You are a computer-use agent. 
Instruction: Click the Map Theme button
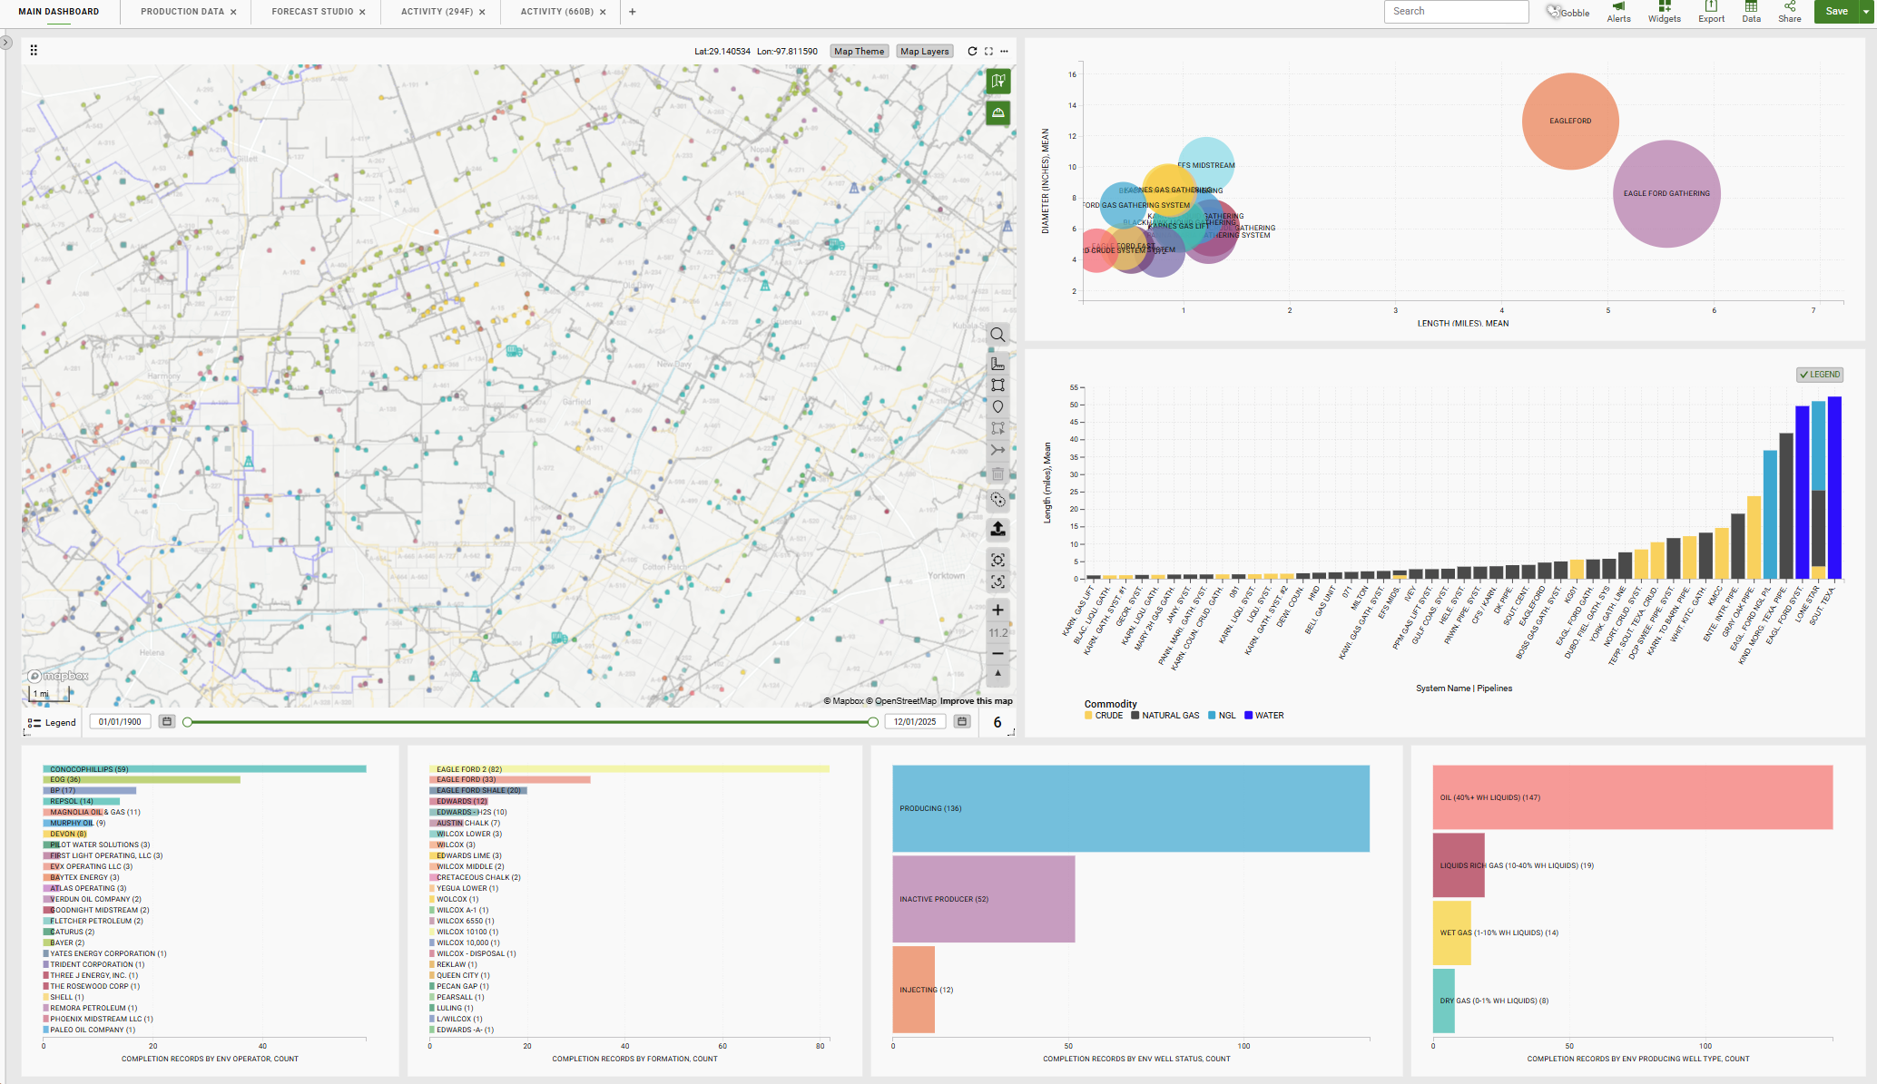coord(859,52)
